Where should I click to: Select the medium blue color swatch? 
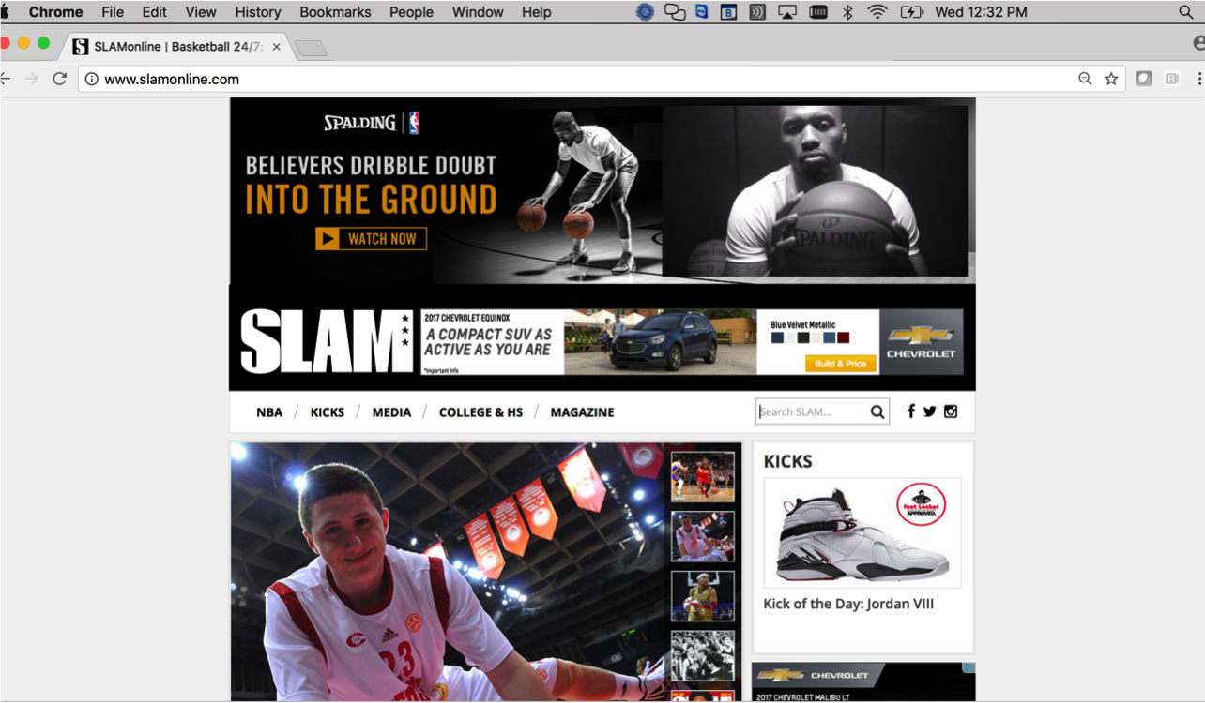[x=830, y=337]
